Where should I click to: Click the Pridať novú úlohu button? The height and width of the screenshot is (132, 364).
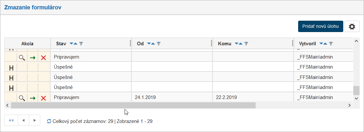[320, 27]
